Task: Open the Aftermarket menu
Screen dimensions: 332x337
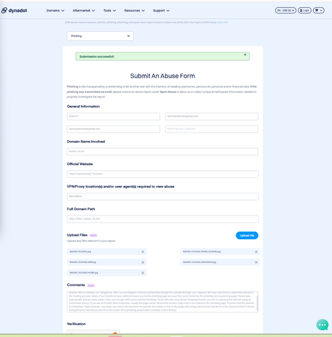Action: tap(84, 11)
